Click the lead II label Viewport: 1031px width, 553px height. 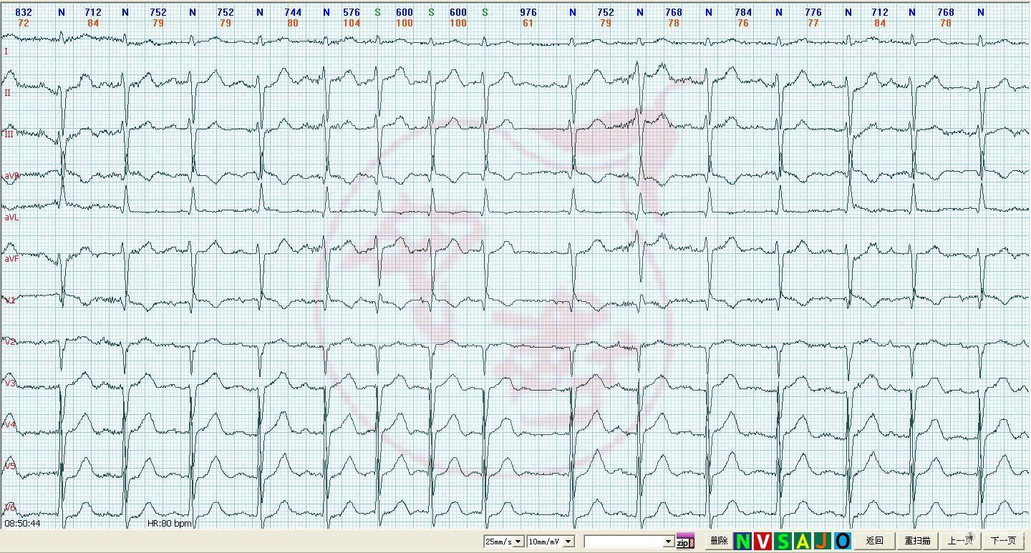click(8, 93)
